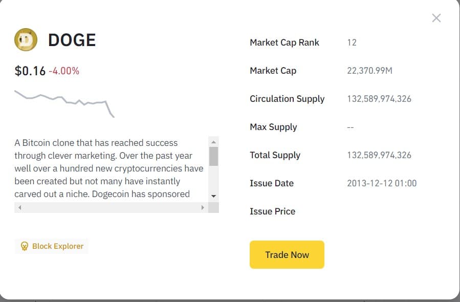The width and height of the screenshot is (460, 302).
Task: Click the DOGE coin title text
Action: 72,40
